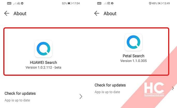Go back from left About screen

click(x=7, y=13)
